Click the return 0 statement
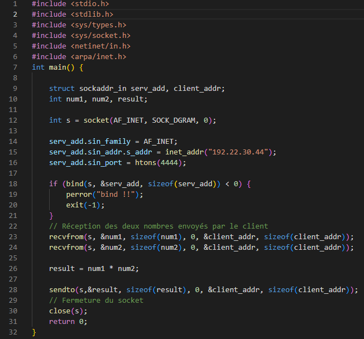The image size is (364, 339). point(68,321)
